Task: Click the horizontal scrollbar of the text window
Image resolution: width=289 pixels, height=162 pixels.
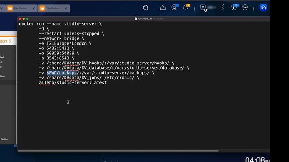Action: click(x=118, y=151)
